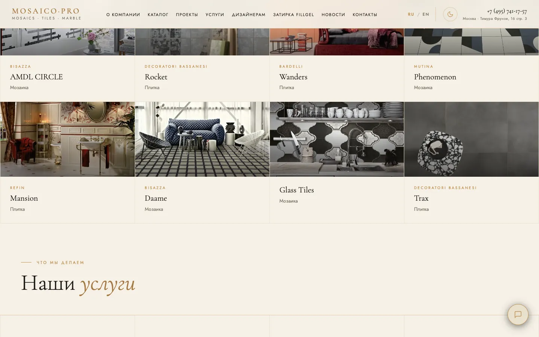
Task: Click the Trax terrazzo tile thumbnail image
Action: pyautogui.click(x=472, y=139)
